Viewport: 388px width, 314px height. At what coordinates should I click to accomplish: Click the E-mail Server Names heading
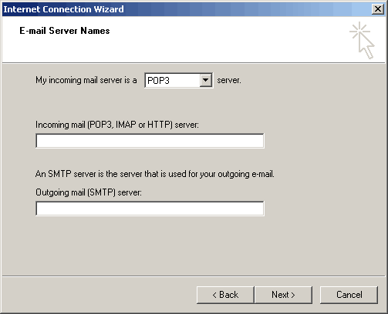coord(65,31)
